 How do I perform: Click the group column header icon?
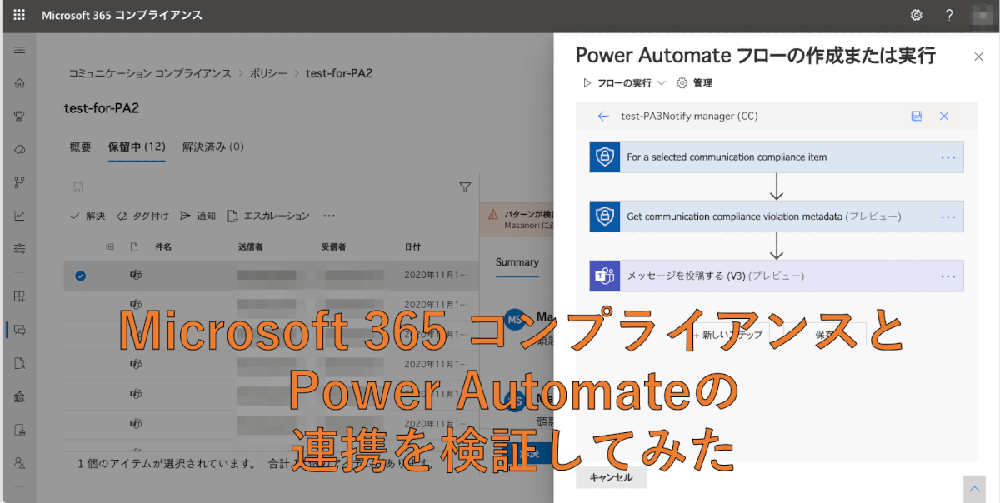[x=109, y=247]
